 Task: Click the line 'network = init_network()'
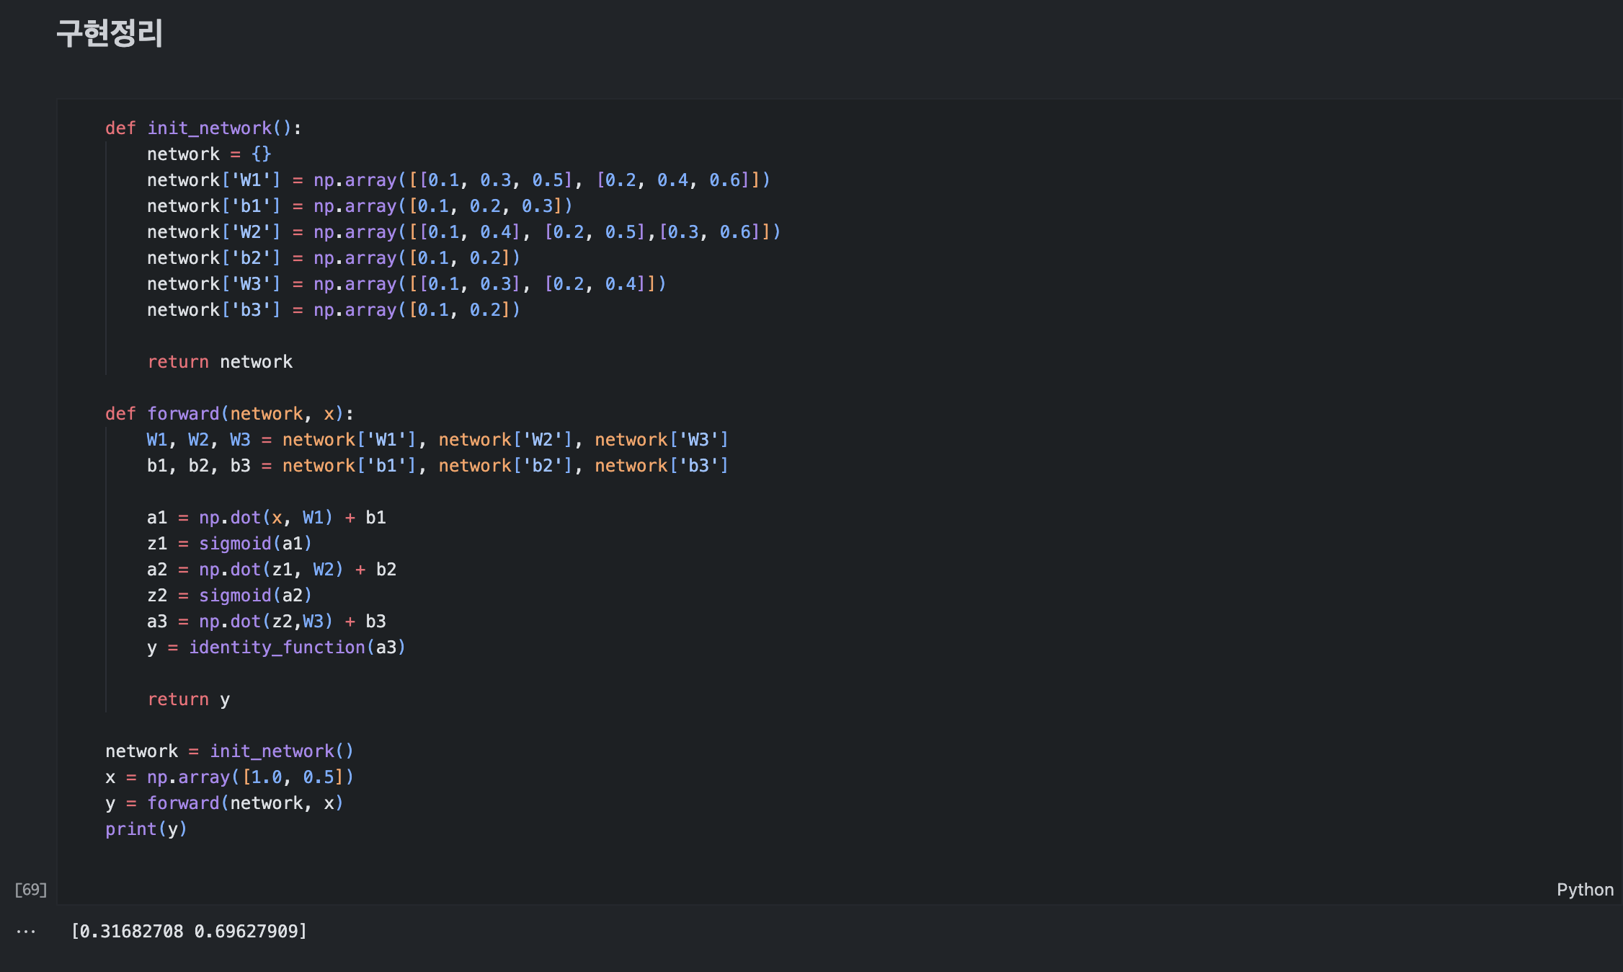pyautogui.click(x=229, y=751)
